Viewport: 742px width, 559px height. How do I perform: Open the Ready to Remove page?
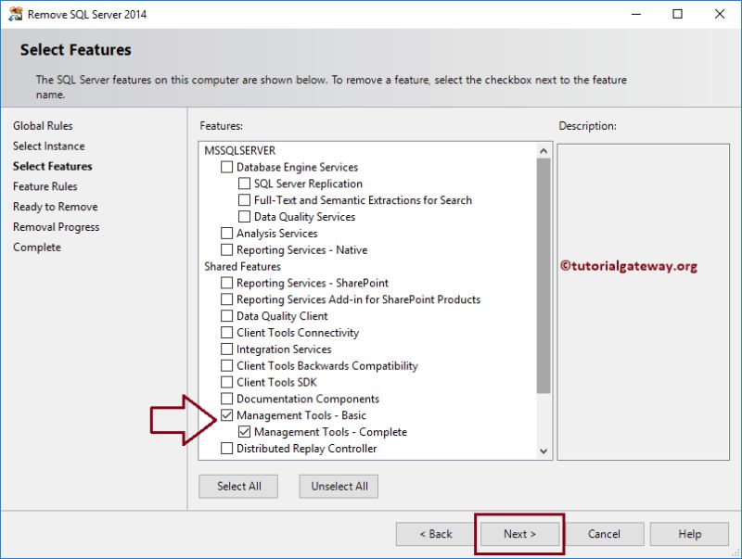point(54,207)
